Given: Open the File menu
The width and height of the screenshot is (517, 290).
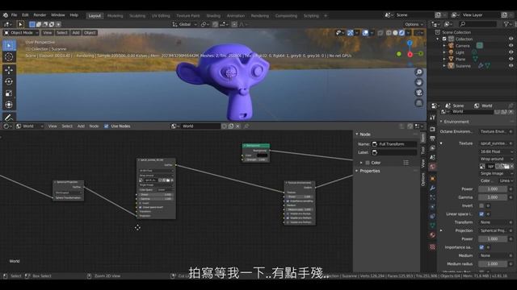Looking at the screenshot, I should click(x=15, y=15).
